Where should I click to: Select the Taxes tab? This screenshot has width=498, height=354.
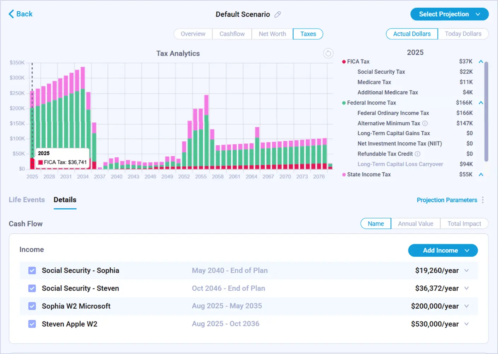tap(308, 34)
